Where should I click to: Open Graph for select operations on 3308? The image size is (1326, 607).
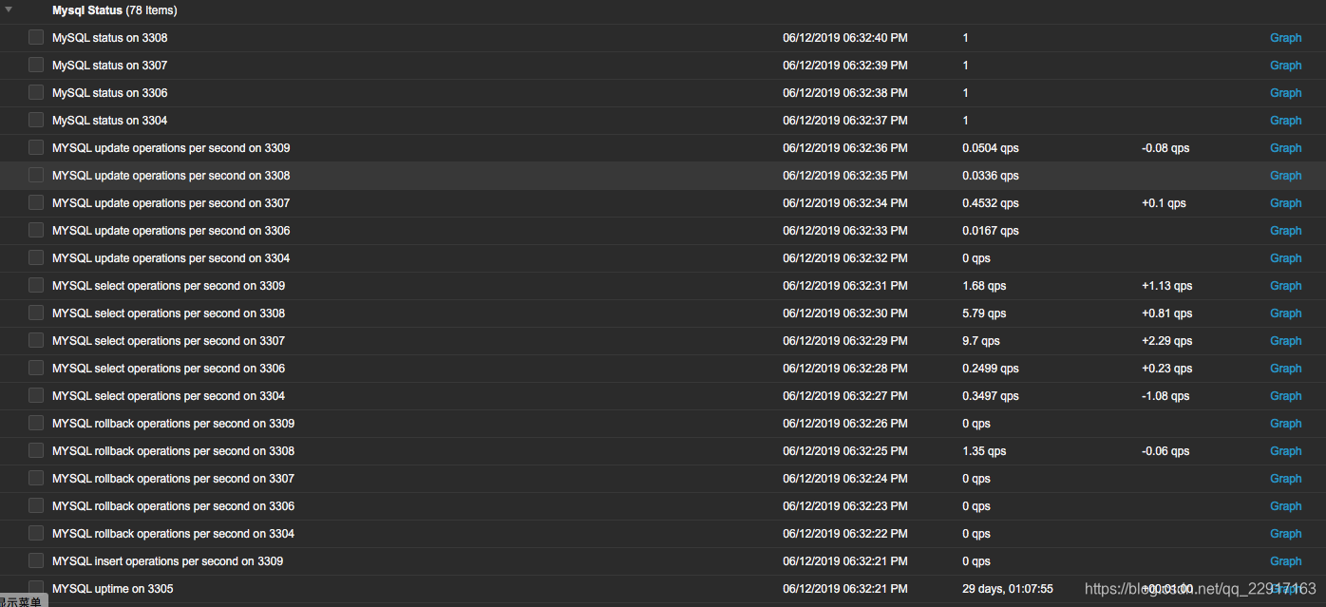[1285, 313]
